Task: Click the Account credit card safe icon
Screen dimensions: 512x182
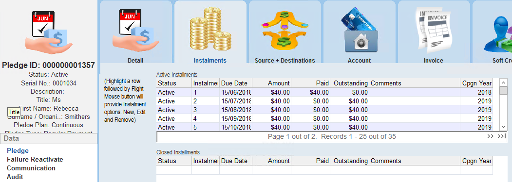Action: click(359, 30)
